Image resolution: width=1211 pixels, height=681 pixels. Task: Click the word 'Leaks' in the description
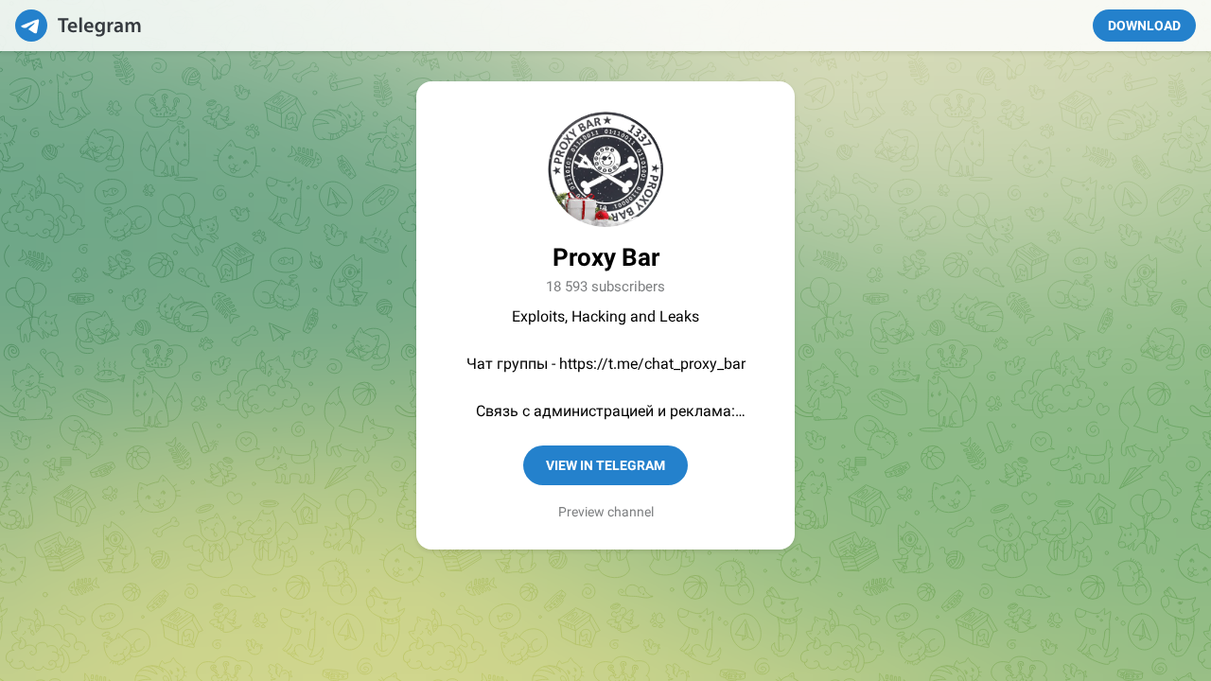tap(679, 317)
